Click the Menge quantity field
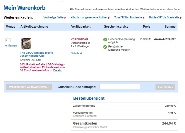Image resolution: width=185 pixels, height=133 pixels. coord(8,40)
